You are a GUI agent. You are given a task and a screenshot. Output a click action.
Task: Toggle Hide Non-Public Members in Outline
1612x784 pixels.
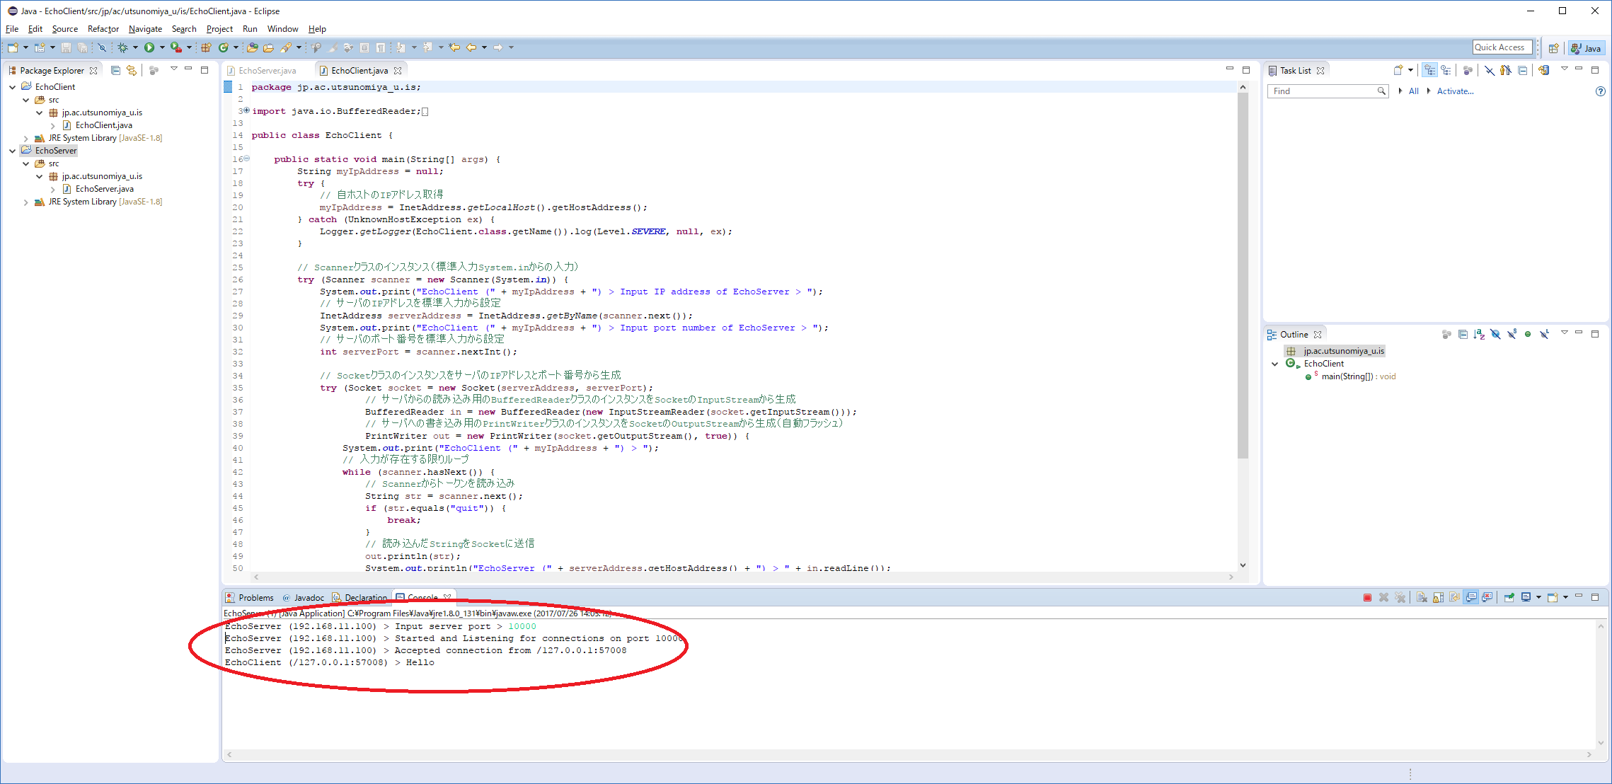pyautogui.click(x=1528, y=334)
